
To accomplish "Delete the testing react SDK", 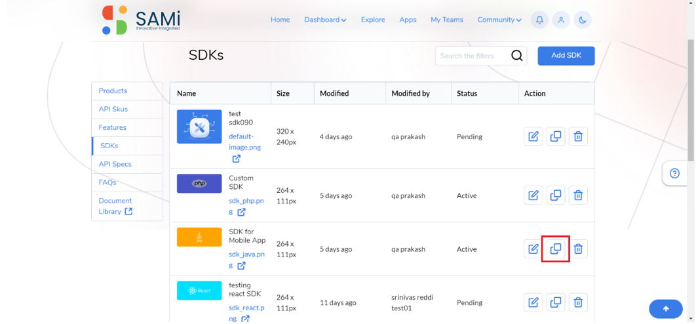I will (x=578, y=302).
